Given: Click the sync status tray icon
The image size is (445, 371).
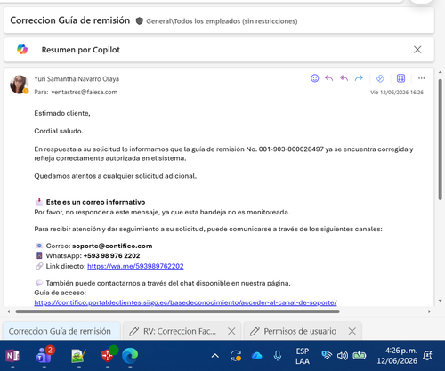Looking at the screenshot, I should point(236,356).
